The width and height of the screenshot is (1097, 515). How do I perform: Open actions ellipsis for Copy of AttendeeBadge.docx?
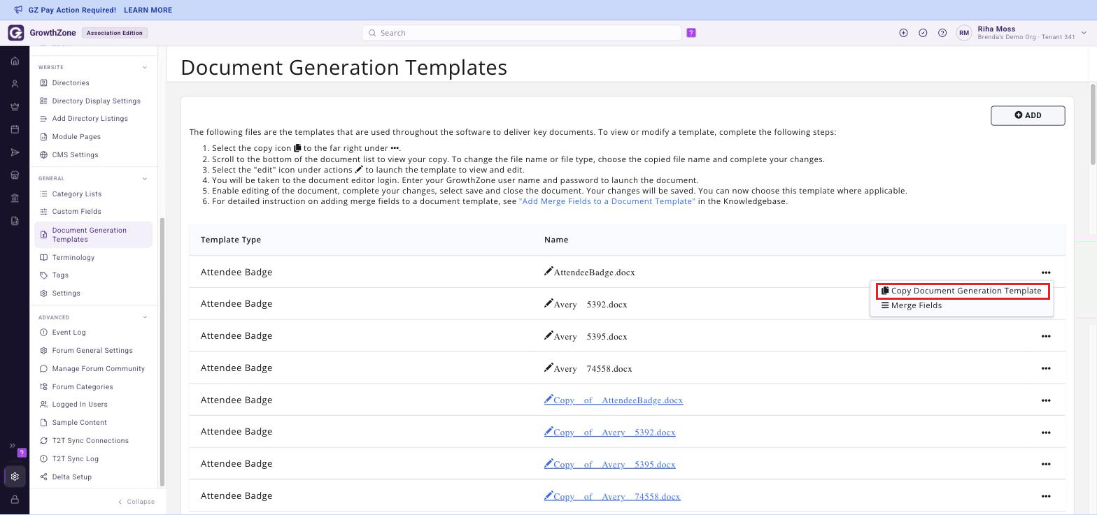pos(1046,400)
